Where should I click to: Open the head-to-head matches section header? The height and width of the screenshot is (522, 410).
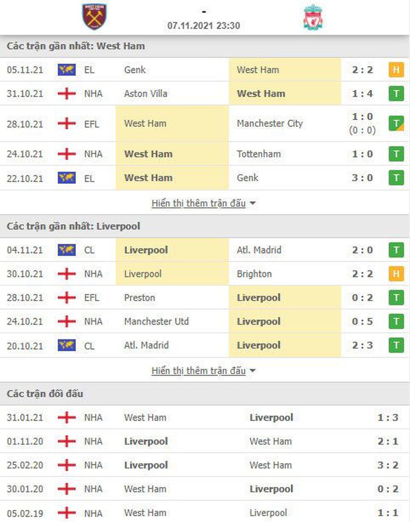45,394
